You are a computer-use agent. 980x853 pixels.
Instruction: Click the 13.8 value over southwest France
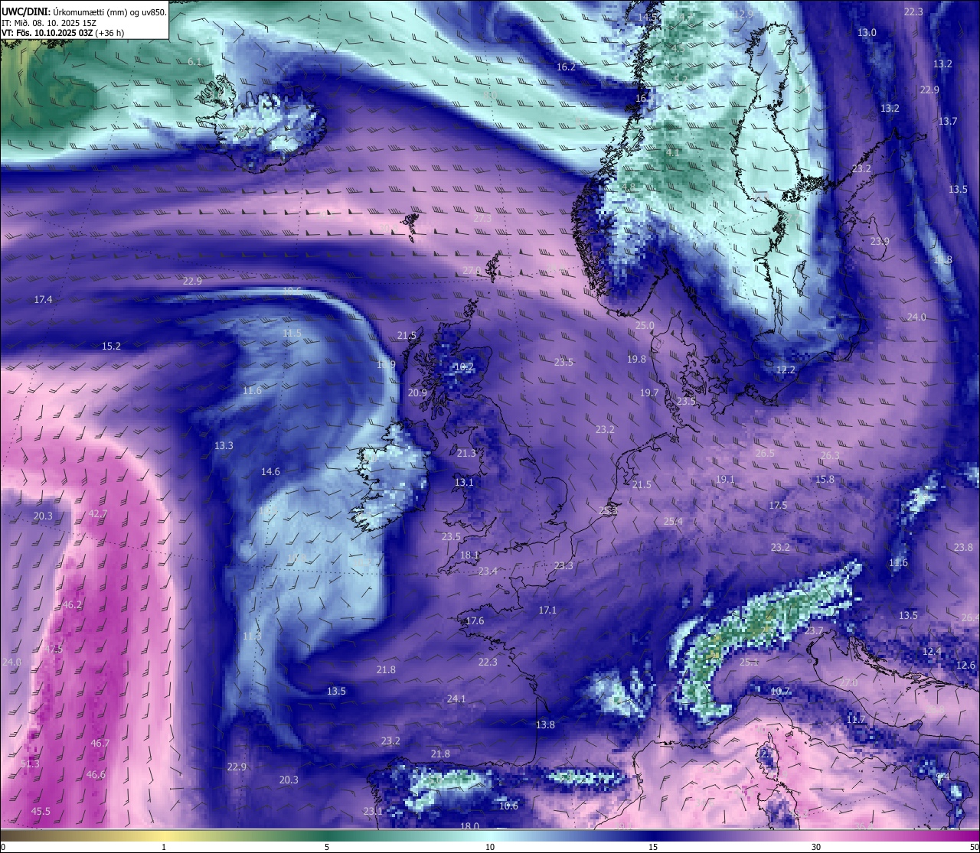tap(545, 724)
